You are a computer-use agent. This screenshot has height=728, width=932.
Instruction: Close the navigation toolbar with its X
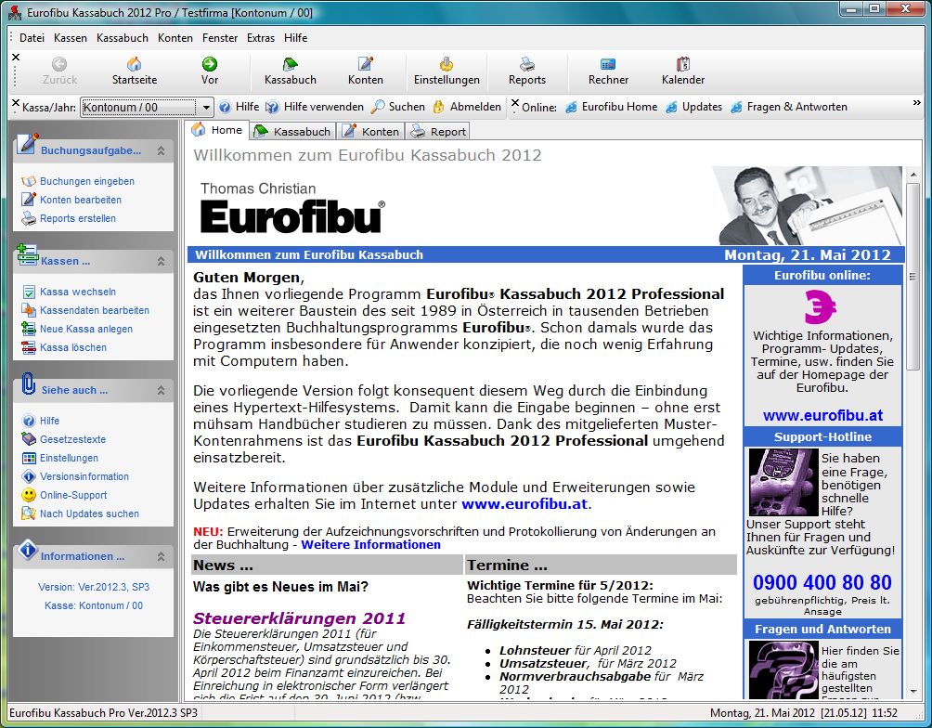pos(16,57)
